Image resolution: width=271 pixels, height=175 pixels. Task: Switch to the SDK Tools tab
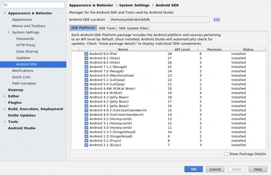tap(107, 28)
